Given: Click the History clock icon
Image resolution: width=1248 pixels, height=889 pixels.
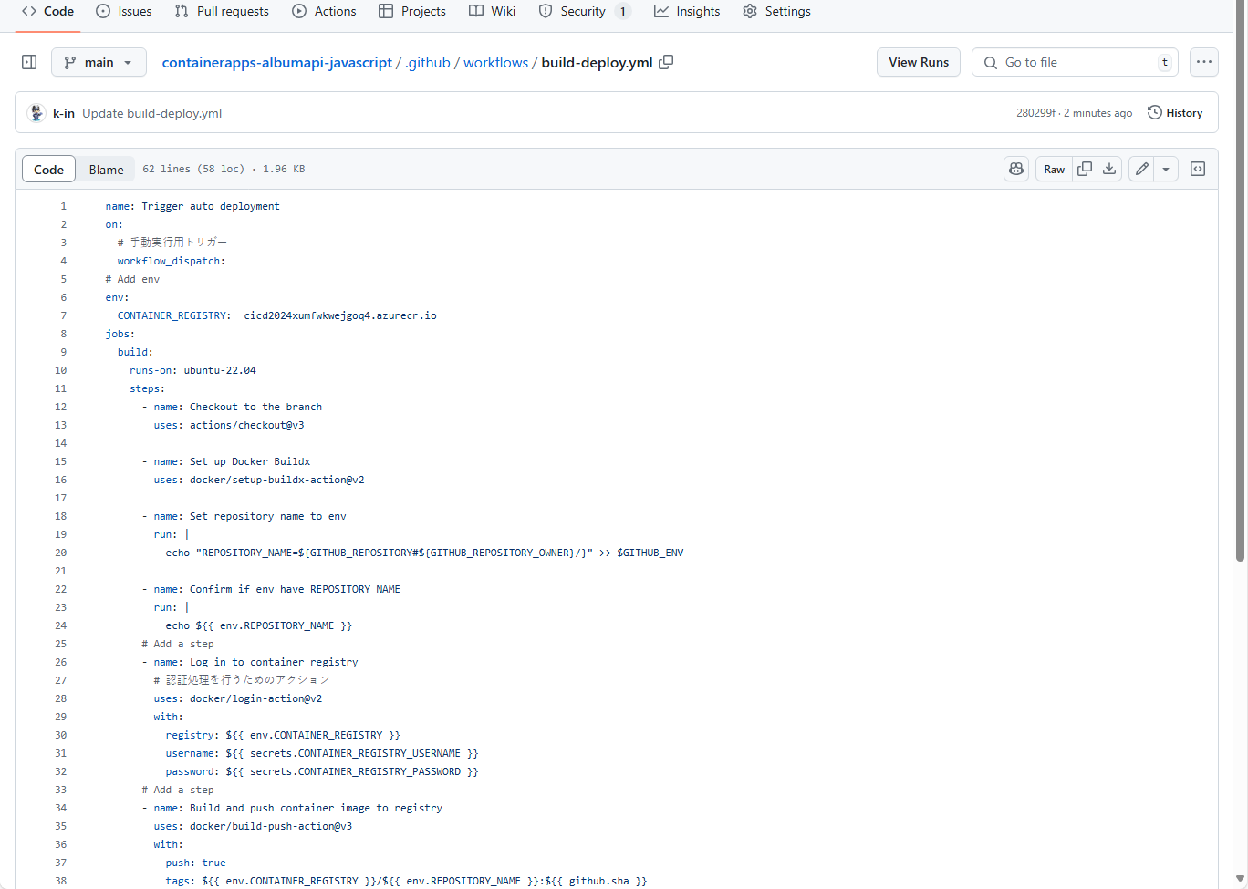Looking at the screenshot, I should [x=1155, y=112].
